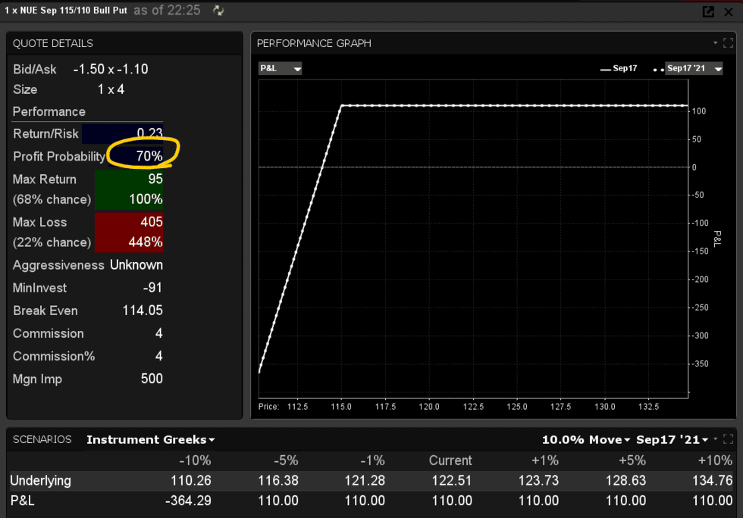Select the Current column header in Scenarios

[450, 460]
